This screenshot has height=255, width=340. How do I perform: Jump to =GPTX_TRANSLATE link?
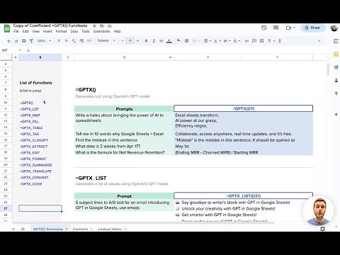[35, 171]
